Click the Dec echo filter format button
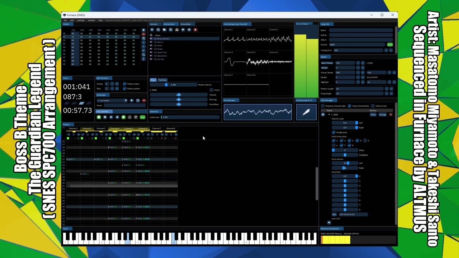This screenshot has width=459, height=258. click(x=334, y=214)
